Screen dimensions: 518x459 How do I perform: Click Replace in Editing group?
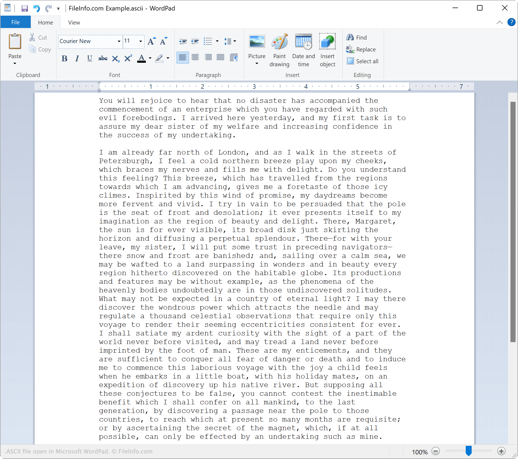[366, 50]
